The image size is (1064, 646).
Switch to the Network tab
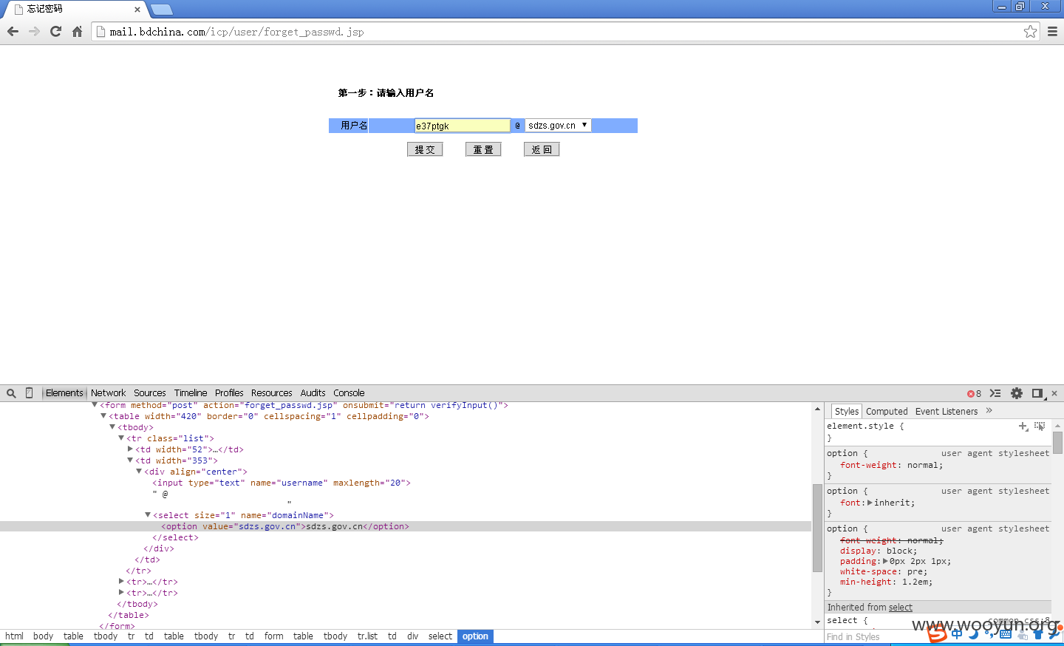pos(108,393)
